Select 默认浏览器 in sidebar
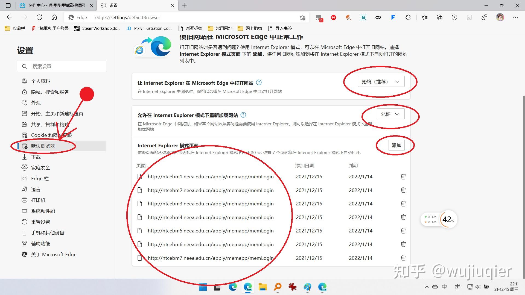Screen dimensions: 525x295 (62, 146)
